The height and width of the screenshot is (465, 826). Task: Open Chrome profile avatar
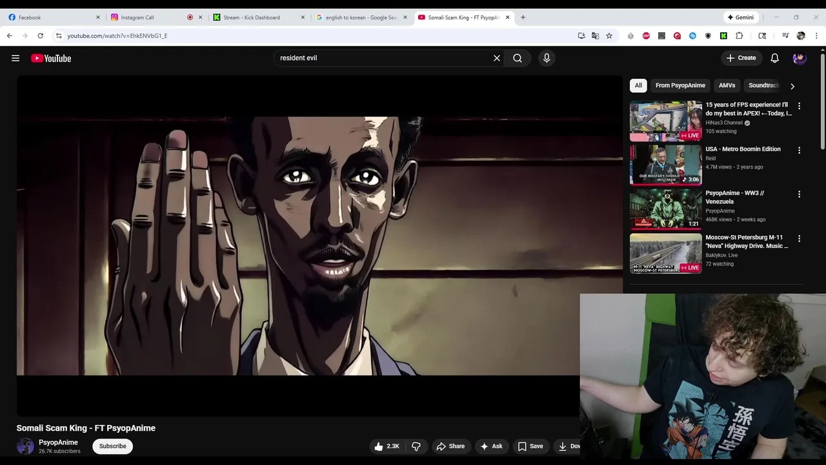click(x=801, y=36)
